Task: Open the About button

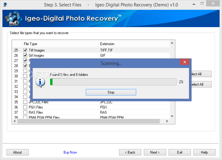Action: [17, 152]
